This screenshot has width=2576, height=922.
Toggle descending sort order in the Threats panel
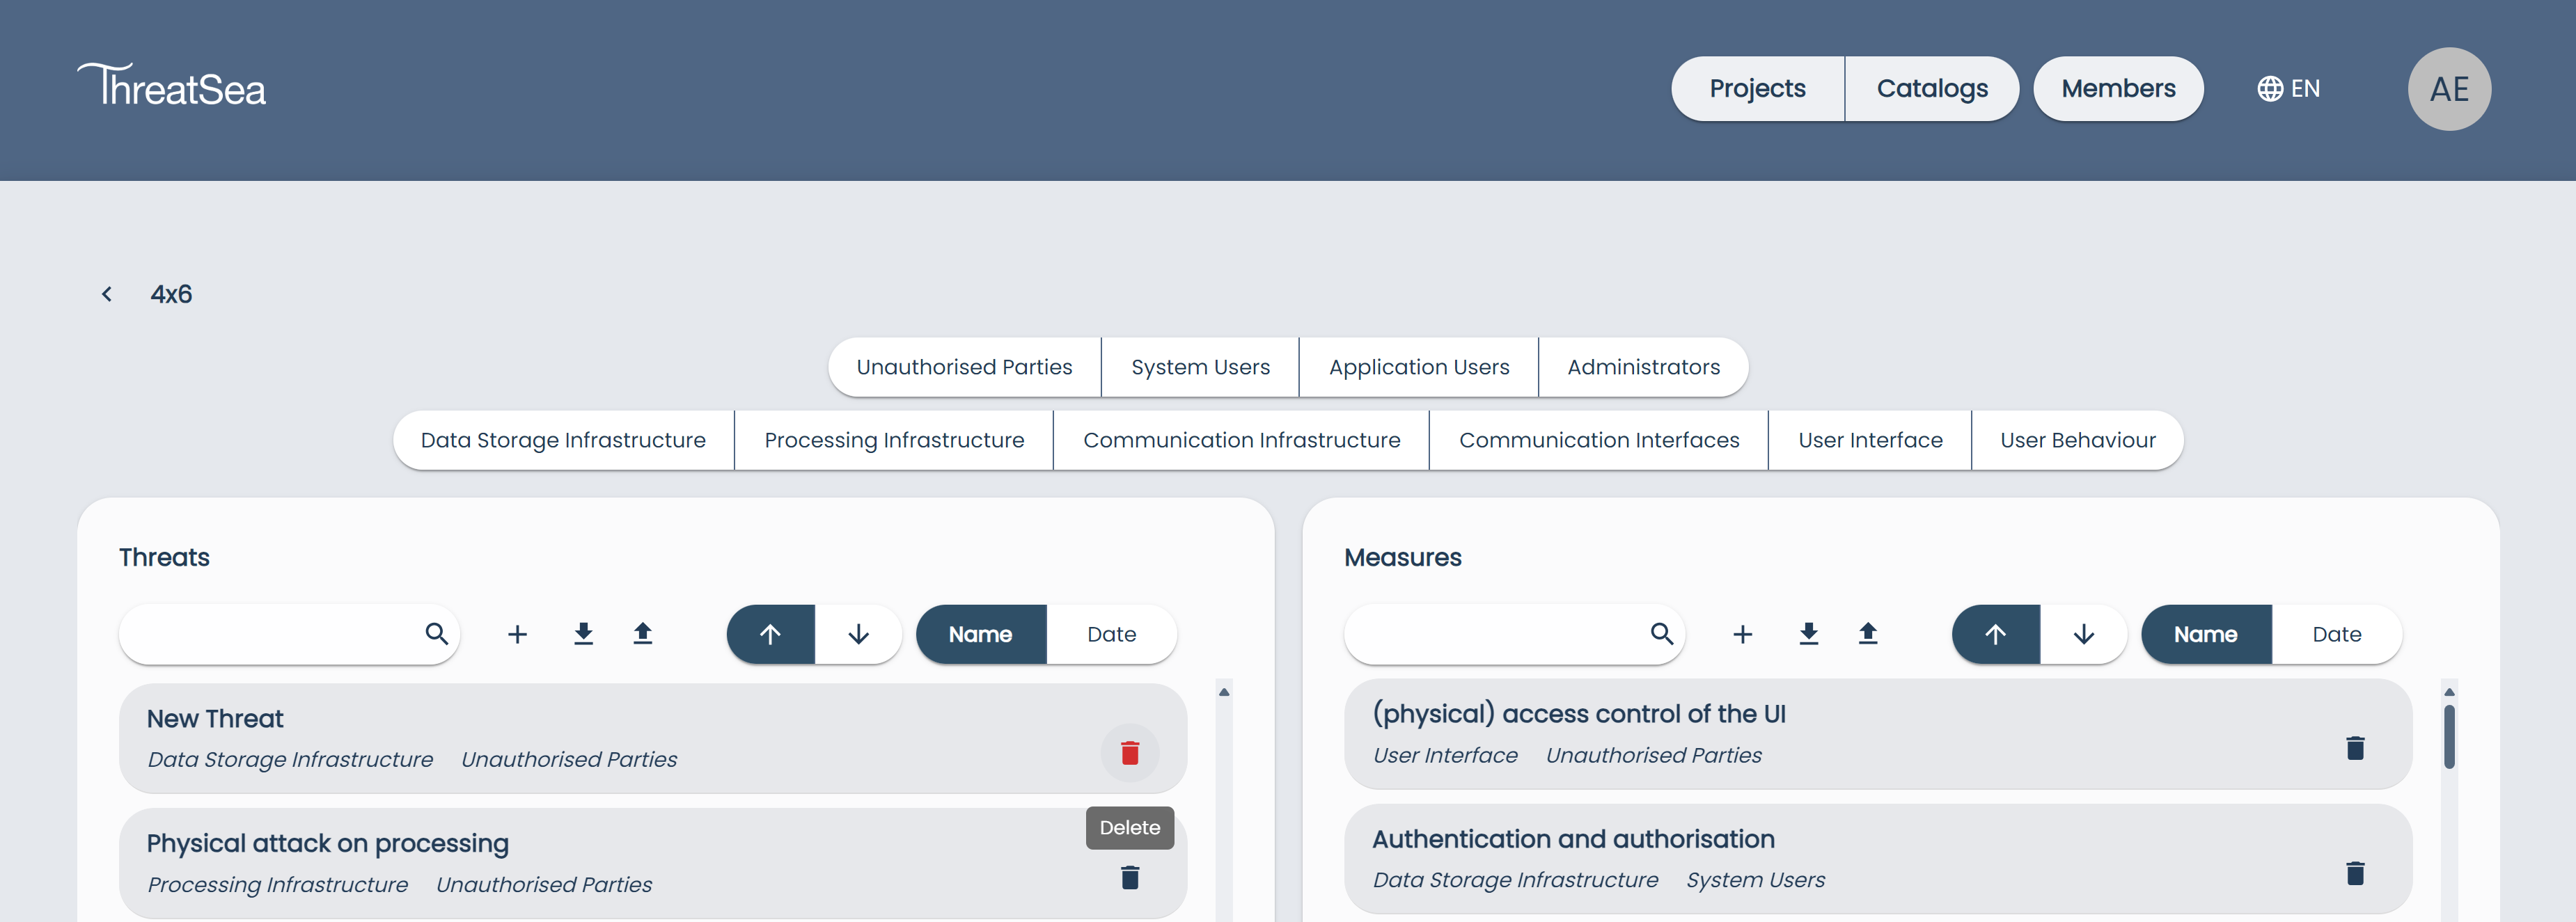[857, 634]
